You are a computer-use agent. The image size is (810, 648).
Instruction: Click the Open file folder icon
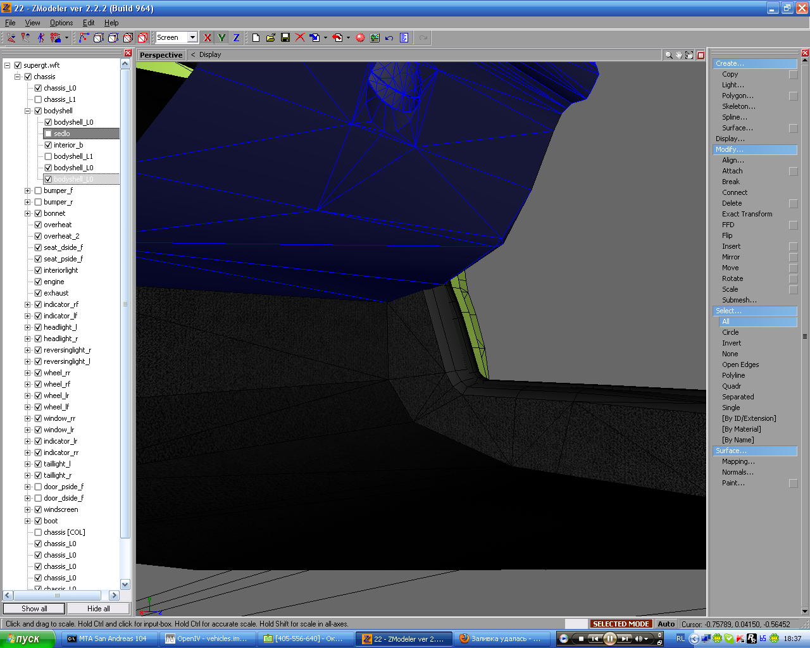click(x=271, y=38)
